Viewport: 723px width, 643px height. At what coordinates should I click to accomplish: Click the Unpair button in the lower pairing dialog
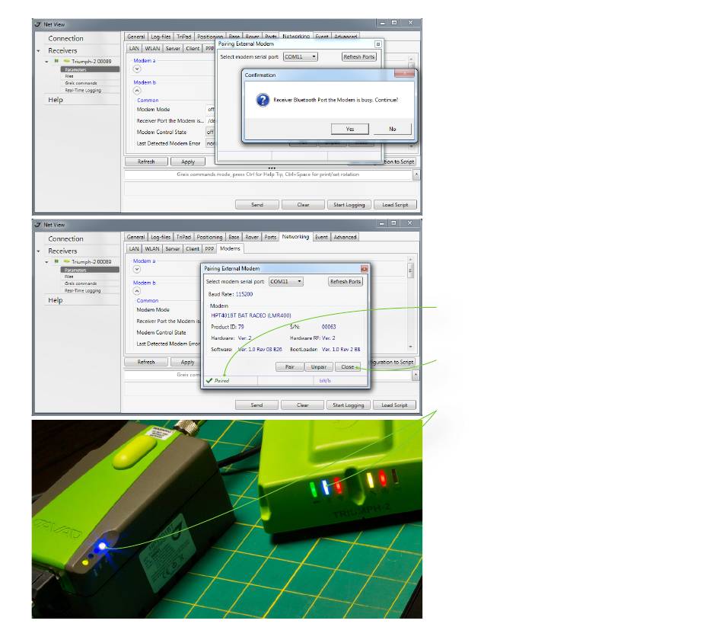click(x=319, y=367)
